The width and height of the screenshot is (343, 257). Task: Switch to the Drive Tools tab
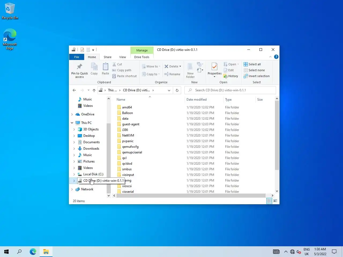point(142,57)
